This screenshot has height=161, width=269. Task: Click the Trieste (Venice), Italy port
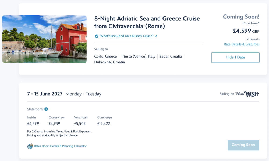138,57
